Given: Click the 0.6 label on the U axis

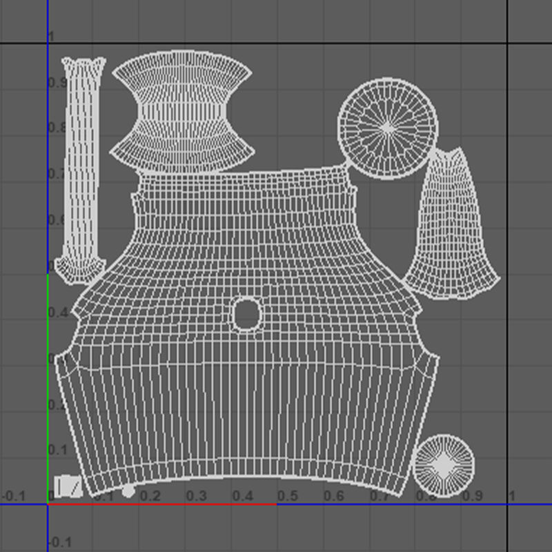Looking at the screenshot, I should (334, 496).
